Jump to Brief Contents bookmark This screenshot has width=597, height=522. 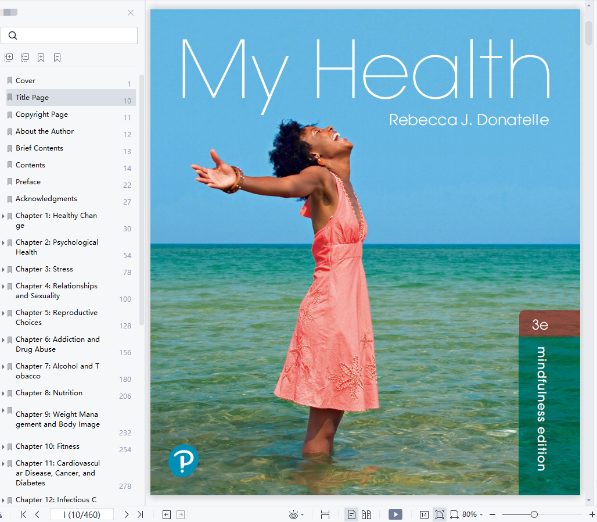click(39, 148)
